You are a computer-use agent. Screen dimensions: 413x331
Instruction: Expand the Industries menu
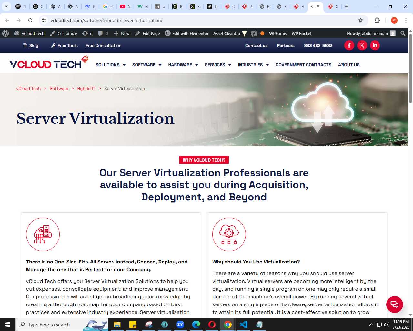(253, 65)
